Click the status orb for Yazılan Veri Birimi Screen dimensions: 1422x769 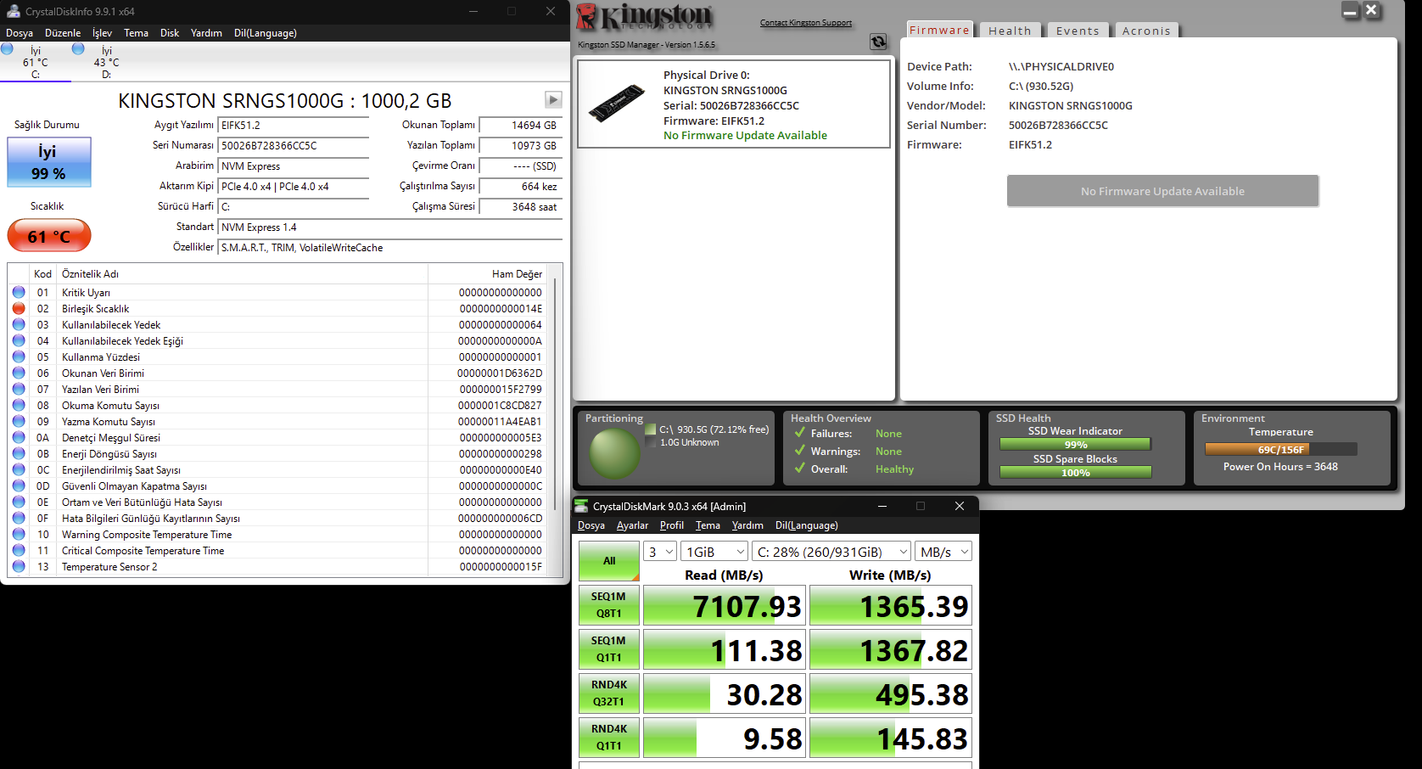19,389
